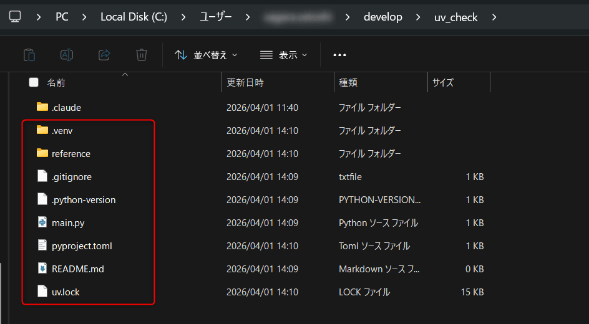Select the .python-version file name
Viewport: 589px width, 324px height.
pyautogui.click(x=84, y=200)
